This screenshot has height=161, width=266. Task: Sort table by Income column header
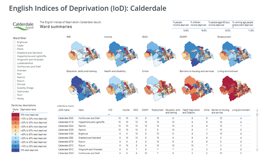coord(126,110)
